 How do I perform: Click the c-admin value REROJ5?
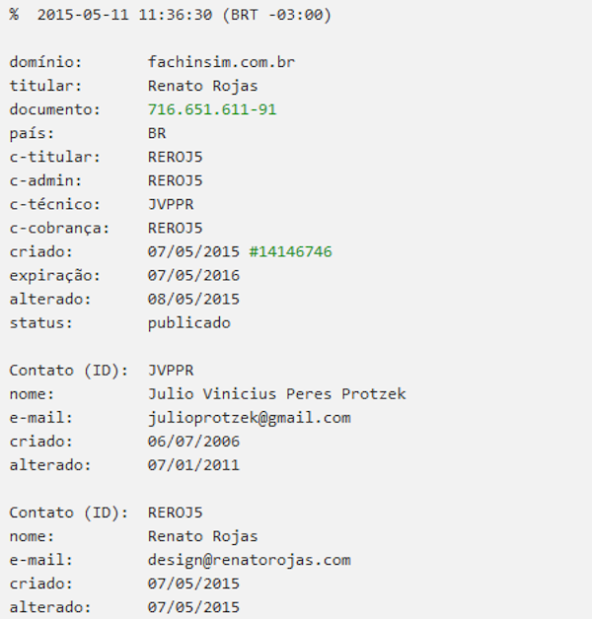pyautogui.click(x=175, y=180)
